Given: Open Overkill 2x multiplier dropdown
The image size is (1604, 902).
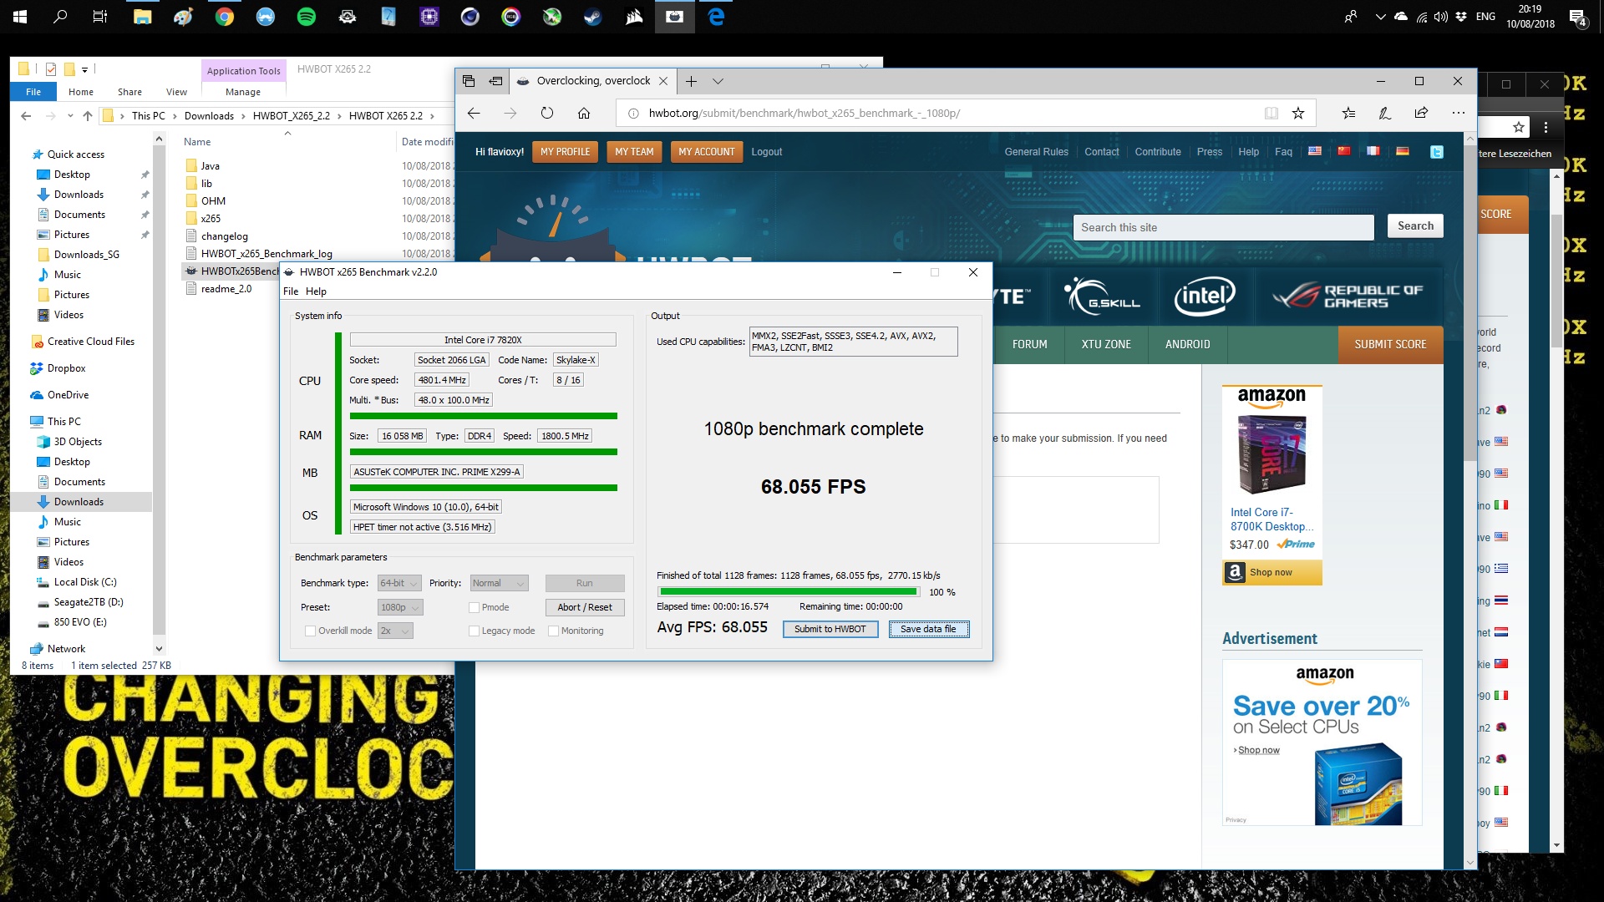Looking at the screenshot, I should pyautogui.click(x=395, y=631).
